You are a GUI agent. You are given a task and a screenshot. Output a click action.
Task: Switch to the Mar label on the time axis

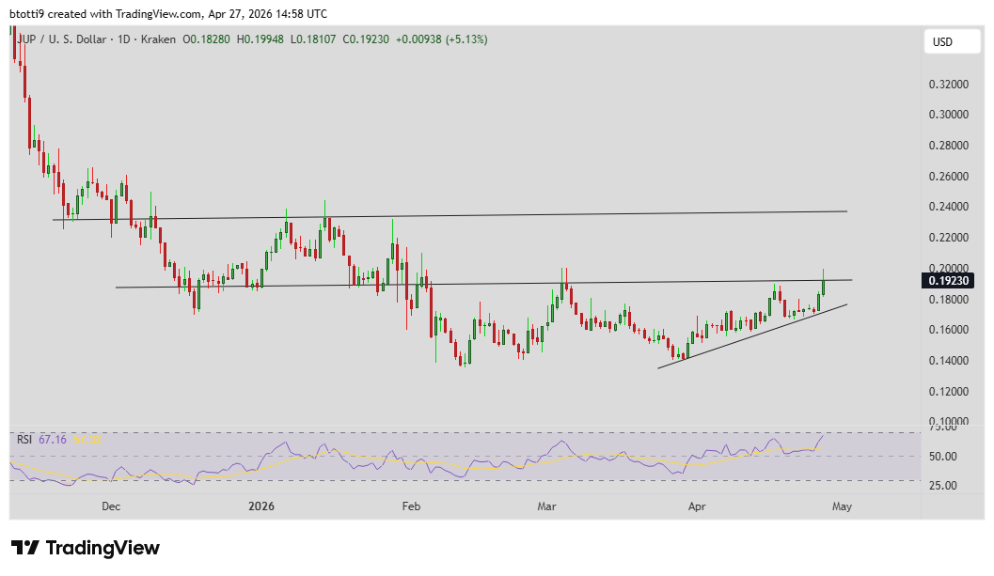546,506
